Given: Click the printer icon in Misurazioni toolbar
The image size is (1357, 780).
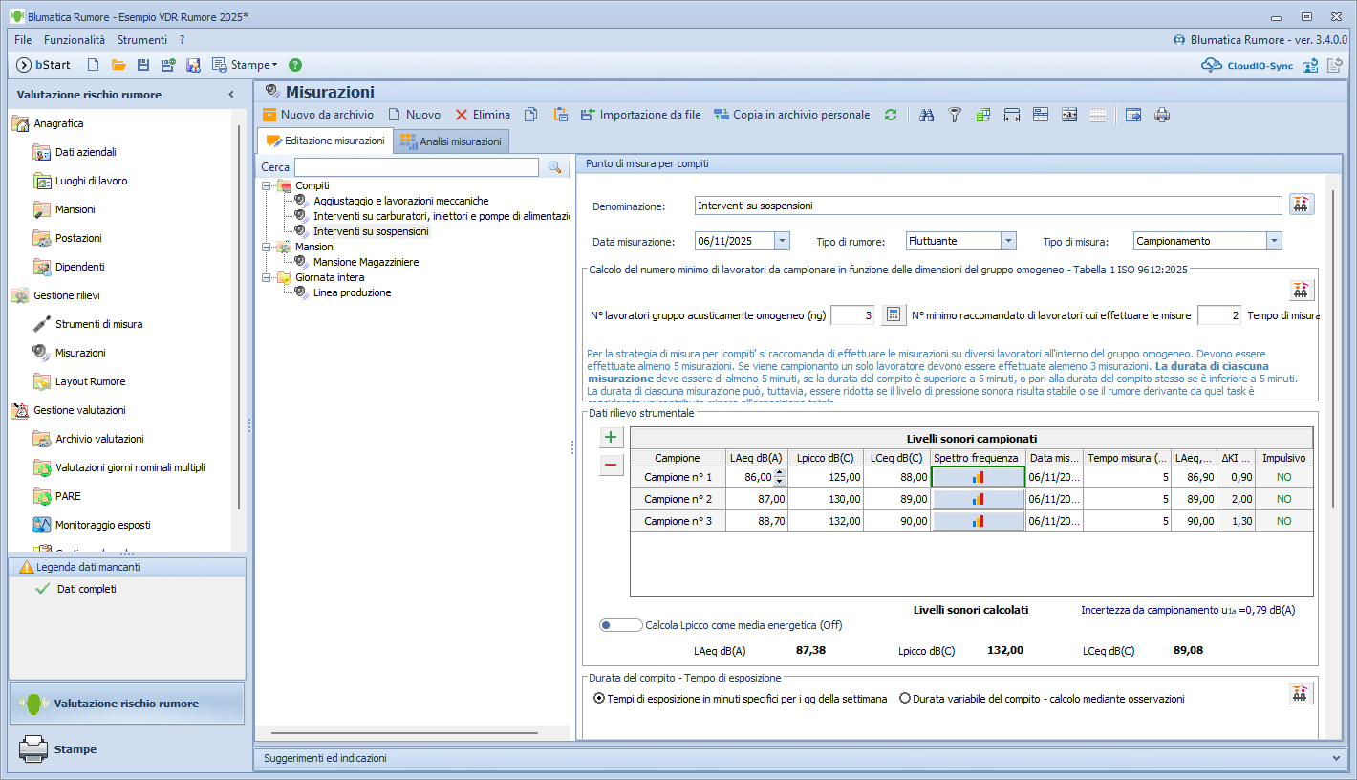Looking at the screenshot, I should point(1162,115).
